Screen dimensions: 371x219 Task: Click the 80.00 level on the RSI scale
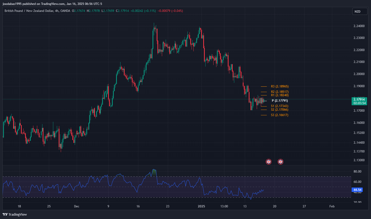pyautogui.click(x=357, y=172)
